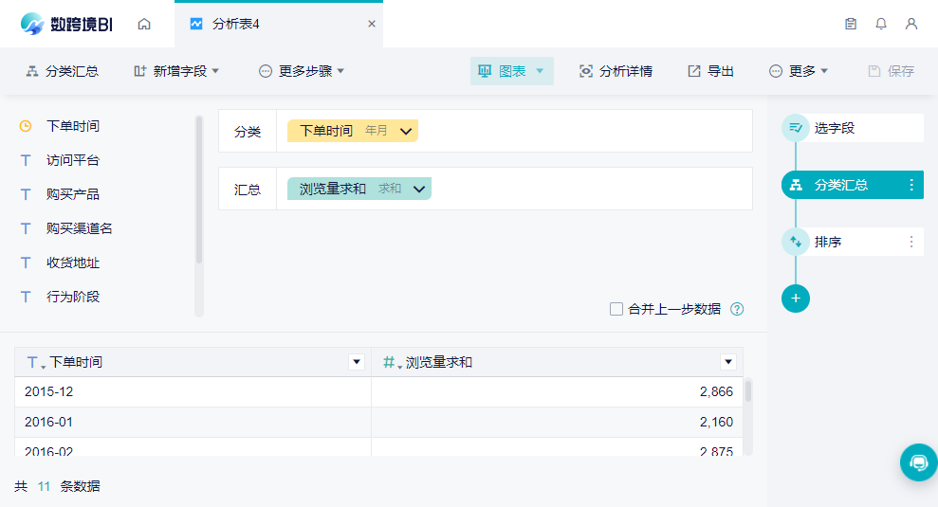This screenshot has width=938, height=507.
Task: Switch to the 分析表4 tab
Action: 279,24
